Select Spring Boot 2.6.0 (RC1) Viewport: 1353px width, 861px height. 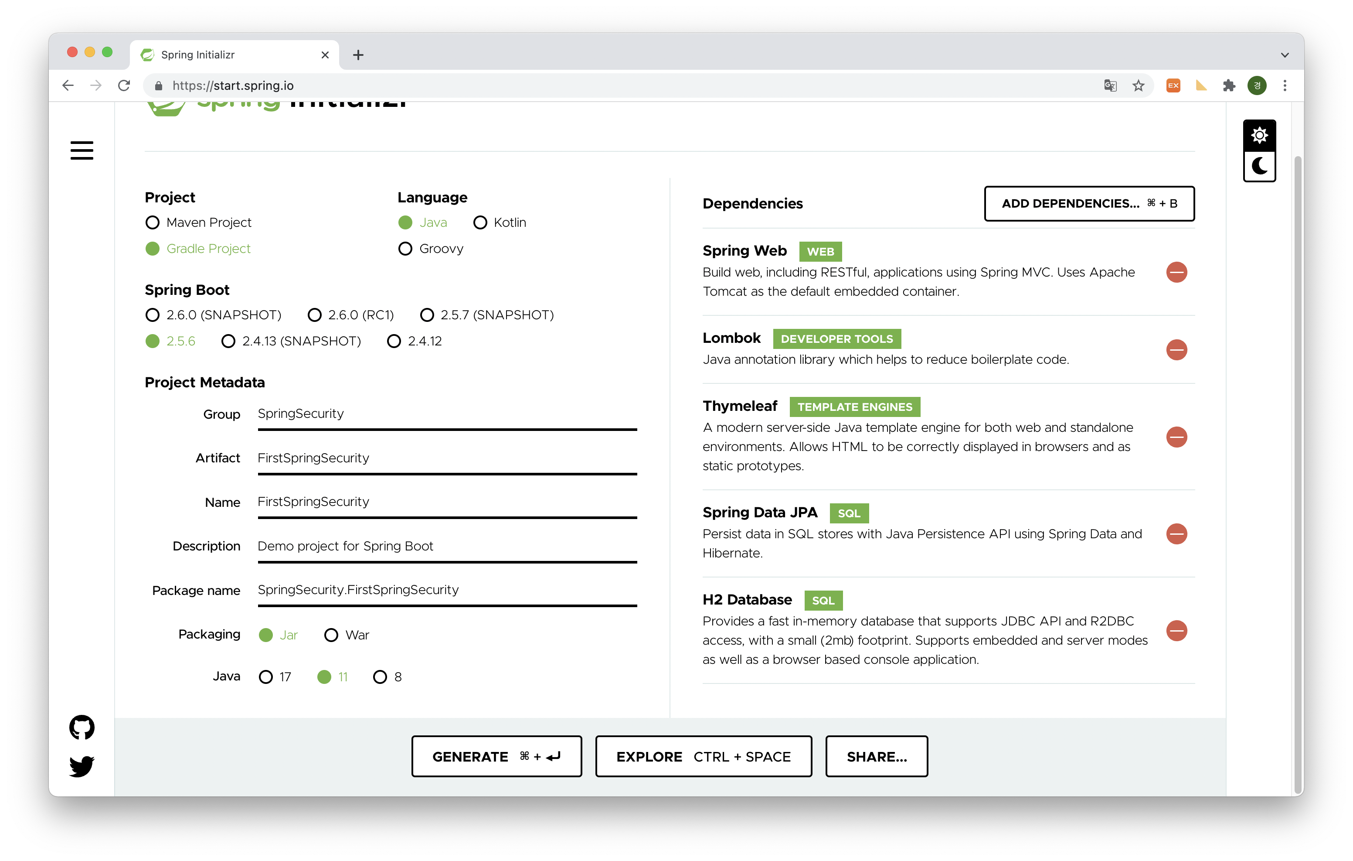(x=350, y=314)
